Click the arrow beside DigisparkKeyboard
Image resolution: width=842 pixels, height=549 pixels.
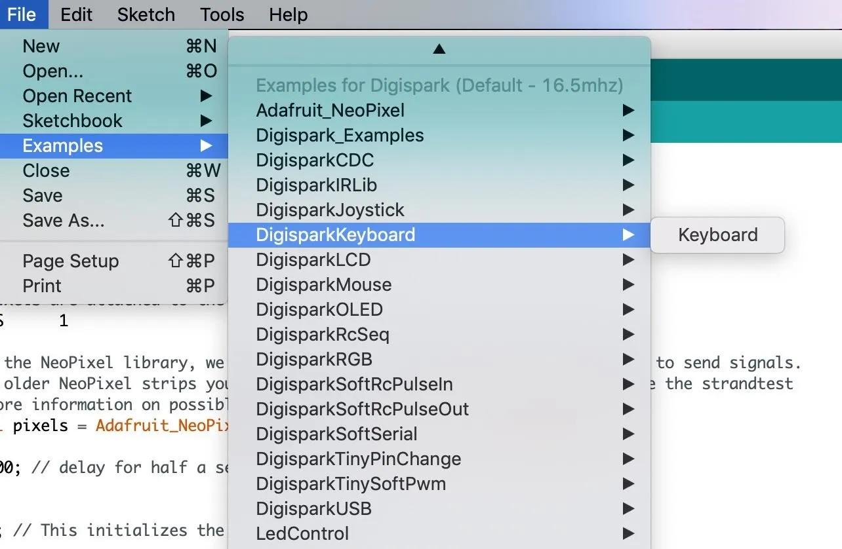coord(628,235)
